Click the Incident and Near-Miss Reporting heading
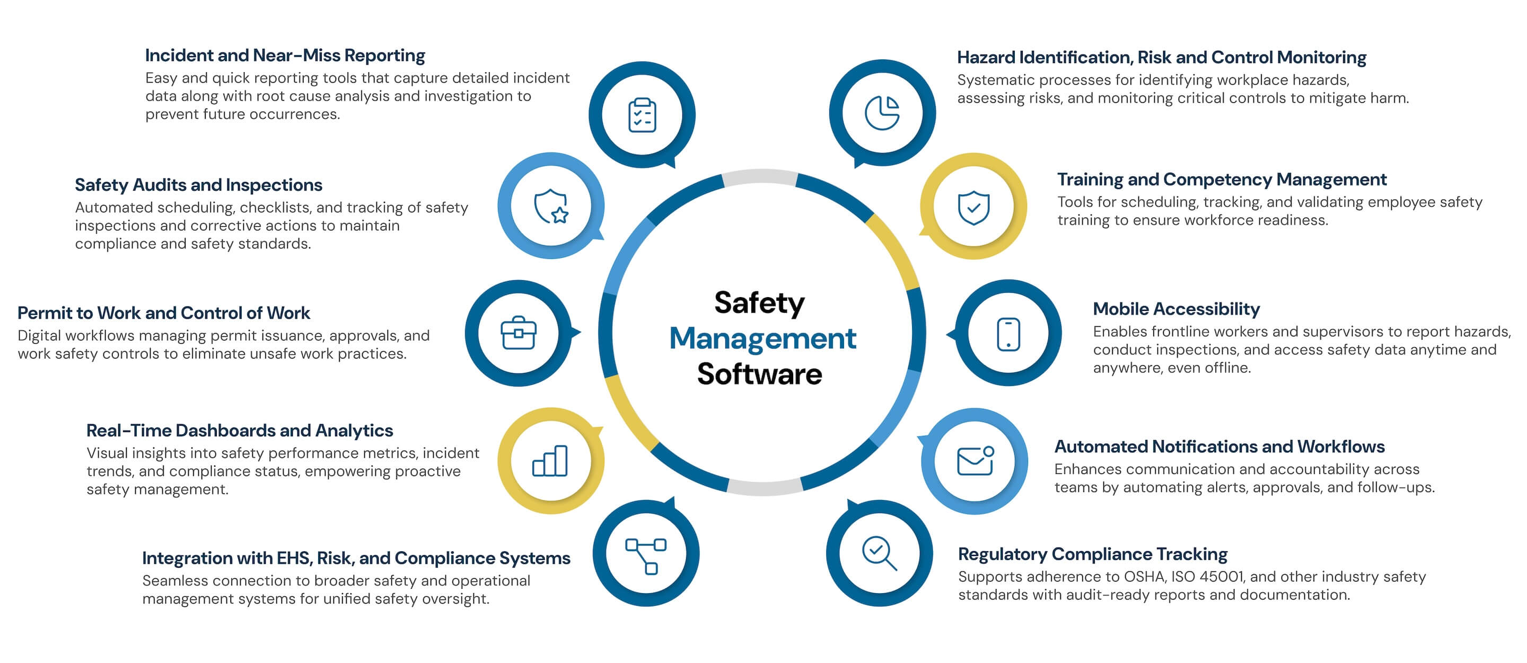Viewport: 1527px width, 663px height. 285,56
